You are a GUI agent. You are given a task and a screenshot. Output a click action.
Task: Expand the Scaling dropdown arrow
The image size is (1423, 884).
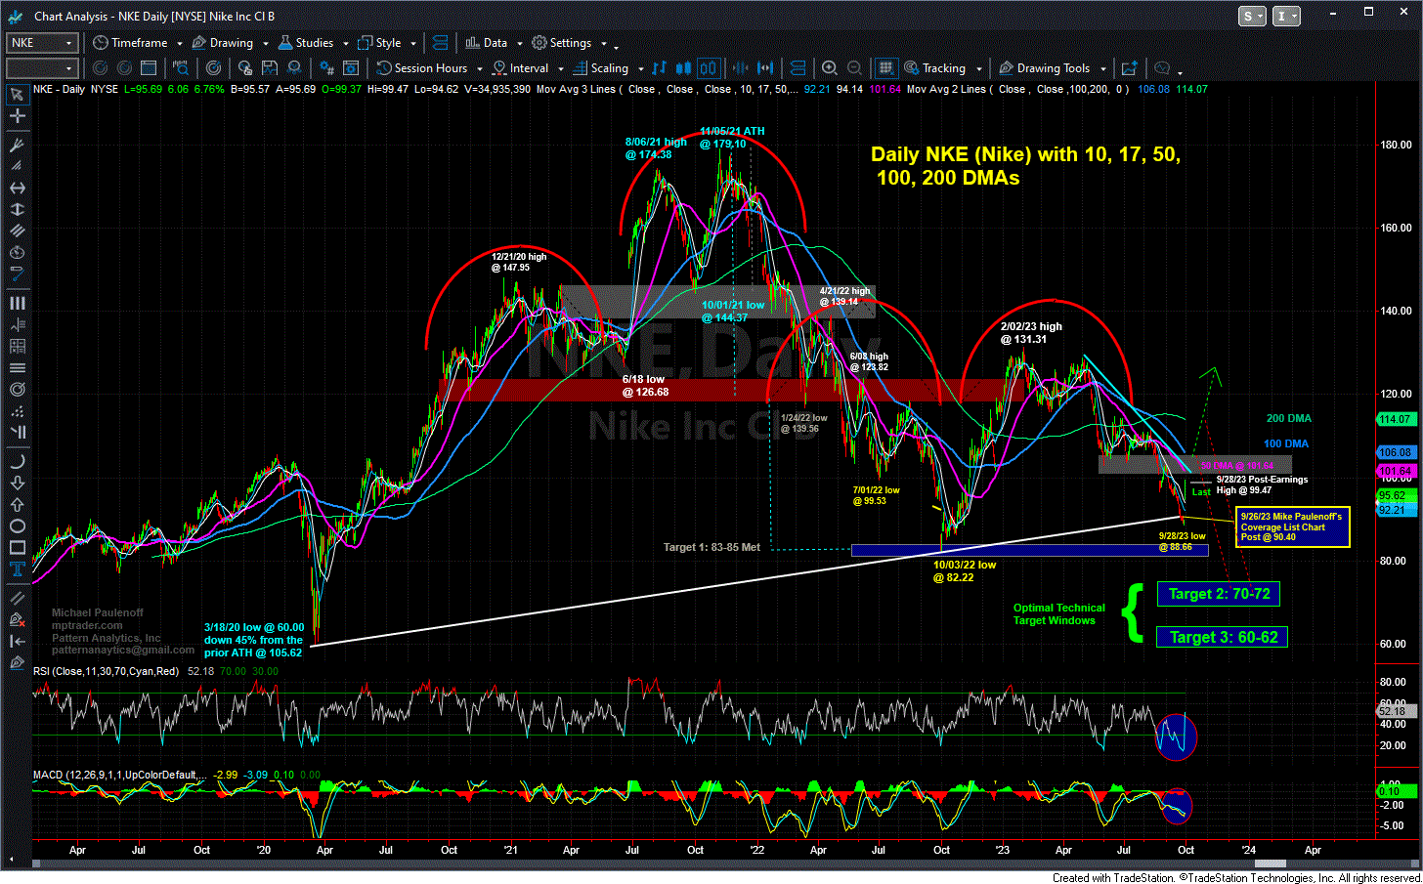(640, 68)
